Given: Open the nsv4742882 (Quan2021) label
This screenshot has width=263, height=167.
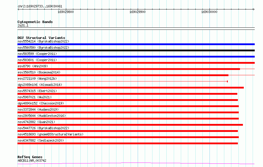Looking at the screenshot, I should tap(36, 122).
